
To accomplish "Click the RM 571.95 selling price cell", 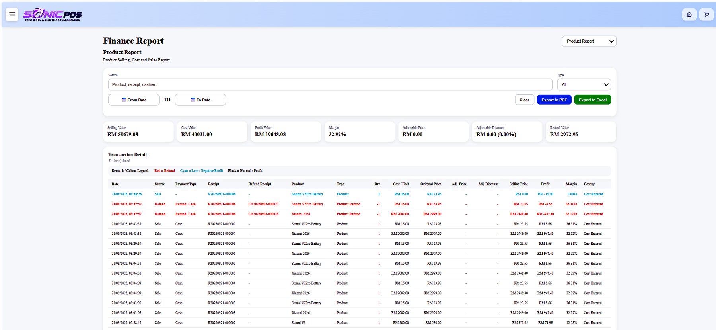I will coord(520,323).
